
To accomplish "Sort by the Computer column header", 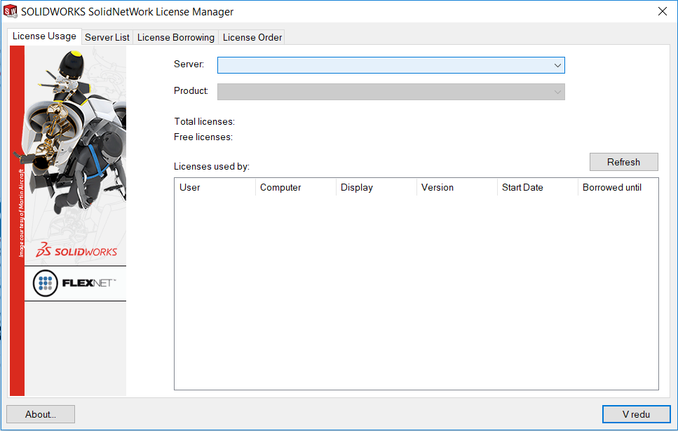I will [x=295, y=187].
